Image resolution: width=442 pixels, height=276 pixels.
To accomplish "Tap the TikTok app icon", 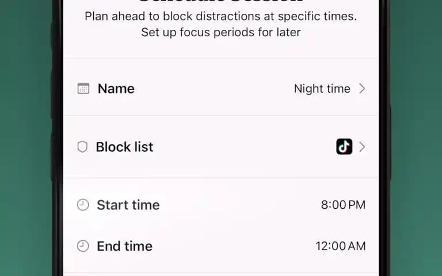I will pyautogui.click(x=344, y=147).
